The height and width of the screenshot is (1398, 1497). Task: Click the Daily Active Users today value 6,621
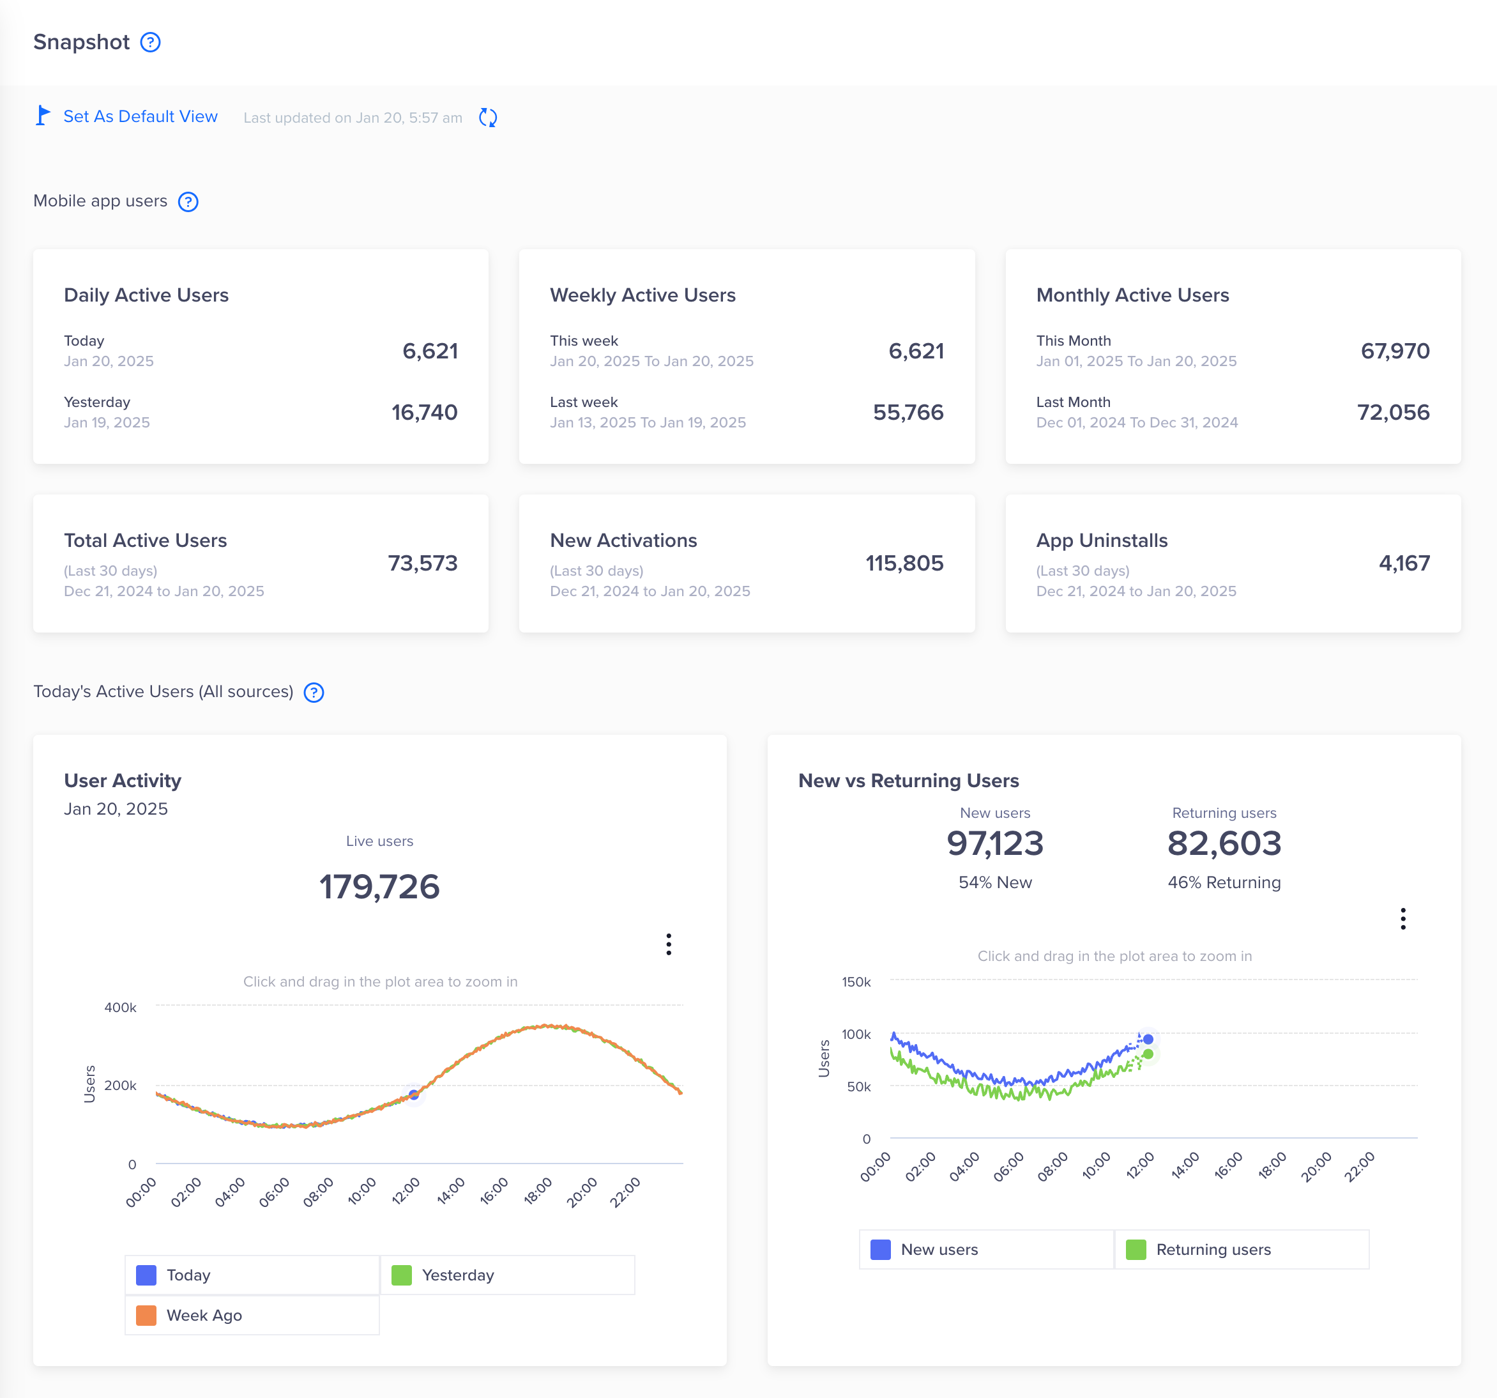(430, 351)
